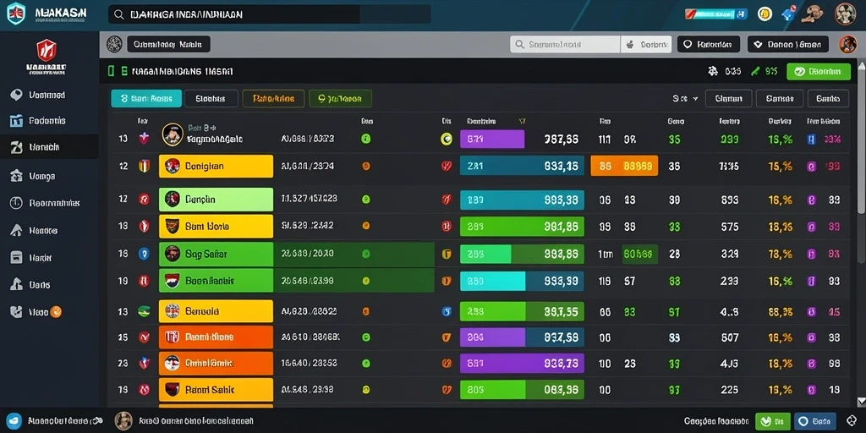The height and width of the screenshot is (433, 866).
Task: Click the gold coin icon in the top bar
Action: (765, 14)
